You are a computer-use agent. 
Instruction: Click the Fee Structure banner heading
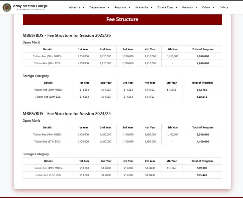pyautogui.click(x=122, y=19)
